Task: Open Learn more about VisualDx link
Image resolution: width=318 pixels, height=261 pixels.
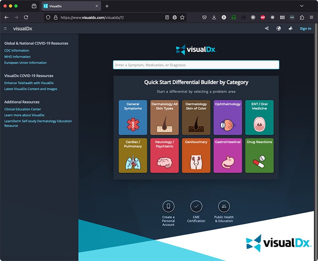Action: pos(24,115)
